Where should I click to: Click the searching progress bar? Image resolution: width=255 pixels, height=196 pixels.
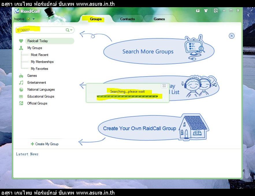pyautogui.click(x=127, y=96)
